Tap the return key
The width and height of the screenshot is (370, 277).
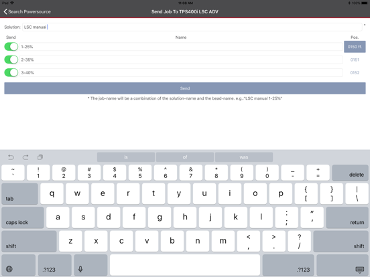point(347,217)
